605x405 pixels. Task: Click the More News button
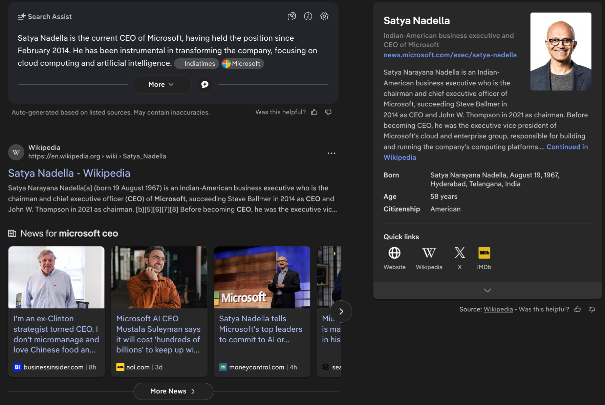click(173, 391)
